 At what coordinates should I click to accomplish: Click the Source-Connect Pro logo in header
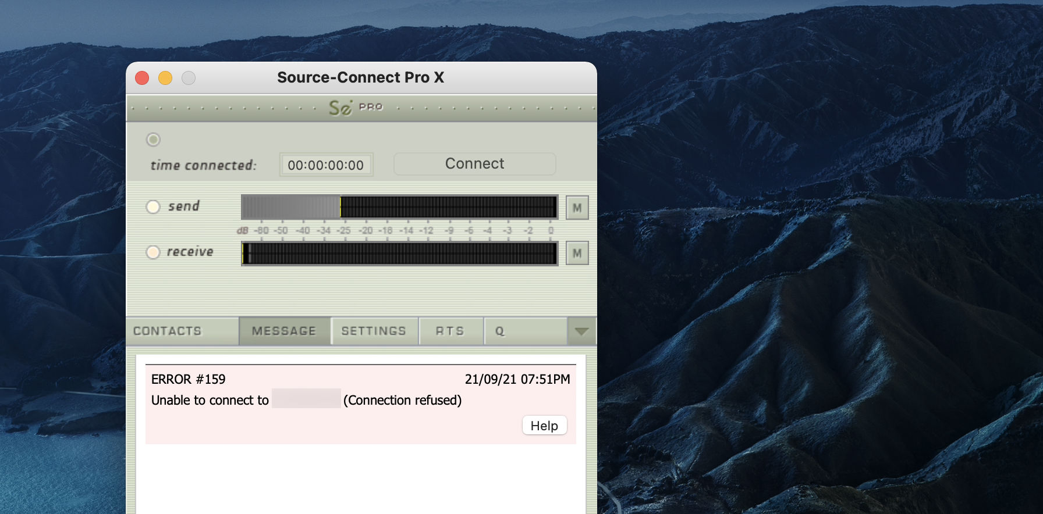(x=355, y=108)
